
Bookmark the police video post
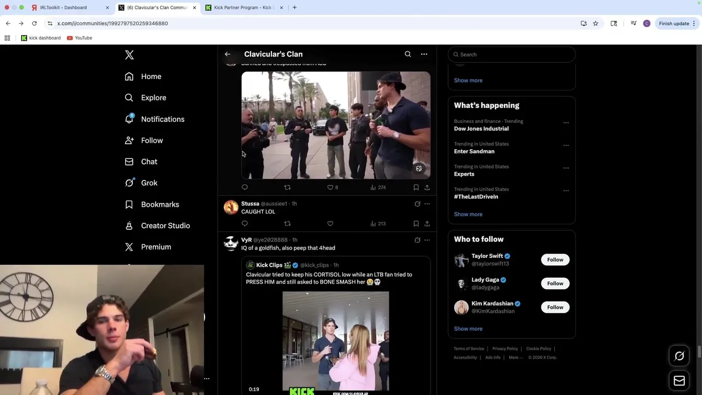[416, 188]
